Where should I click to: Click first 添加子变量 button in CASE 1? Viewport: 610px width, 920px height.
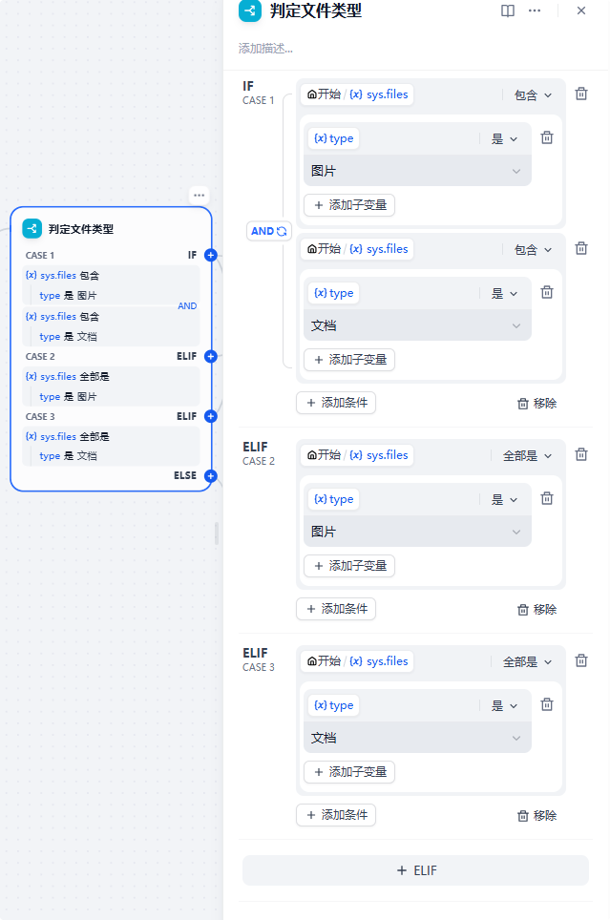pyautogui.click(x=349, y=205)
